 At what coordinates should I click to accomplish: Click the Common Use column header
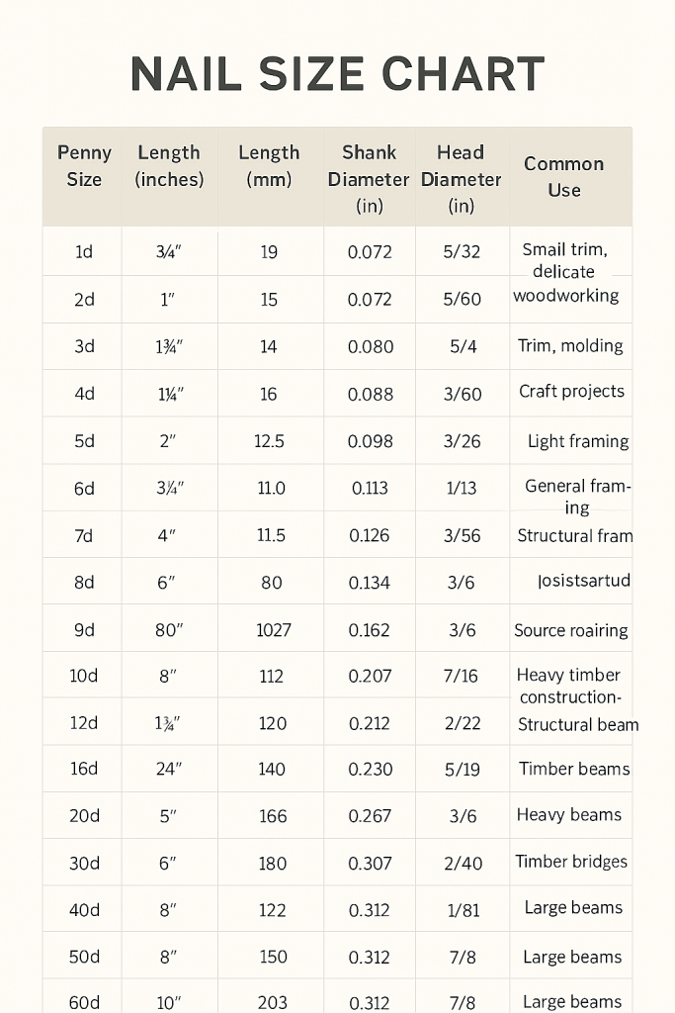pos(564,176)
